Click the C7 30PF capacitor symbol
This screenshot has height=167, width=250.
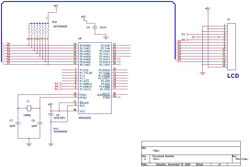click(x=18, y=123)
